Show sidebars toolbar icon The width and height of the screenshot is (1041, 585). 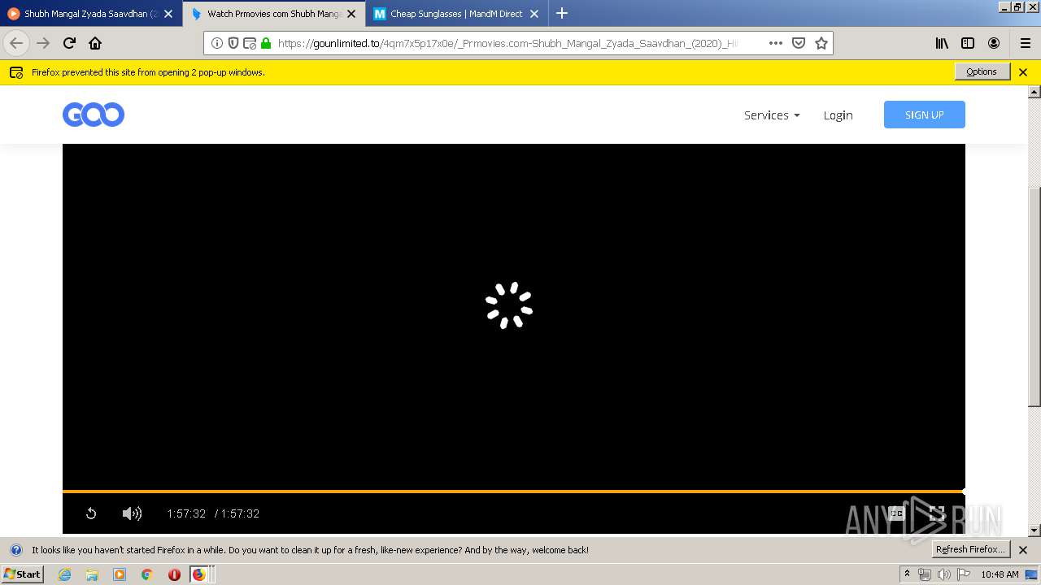point(968,43)
